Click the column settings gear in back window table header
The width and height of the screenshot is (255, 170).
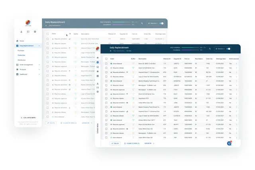click(70, 34)
